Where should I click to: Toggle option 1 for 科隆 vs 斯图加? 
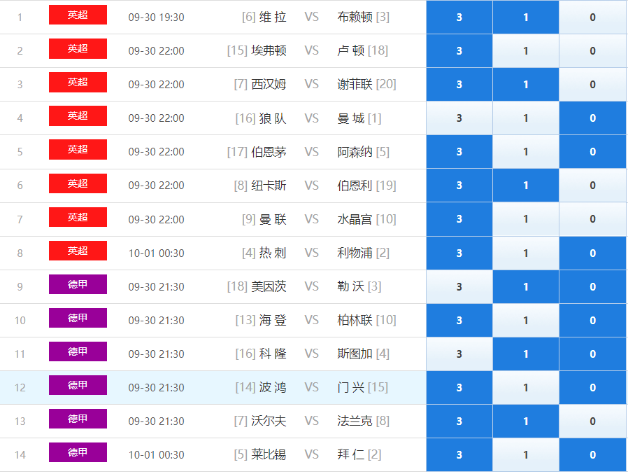click(x=526, y=354)
